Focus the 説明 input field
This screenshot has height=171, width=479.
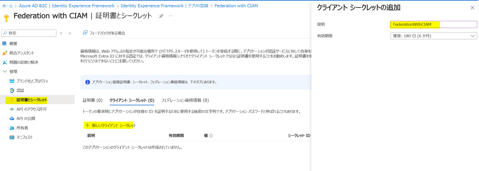click(x=433, y=24)
